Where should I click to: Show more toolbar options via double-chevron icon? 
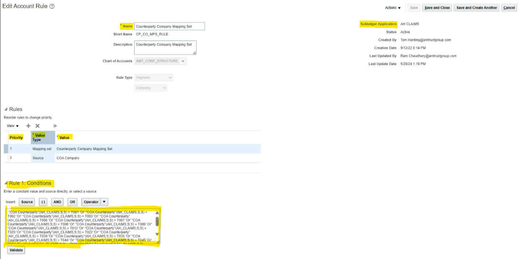coord(55,126)
